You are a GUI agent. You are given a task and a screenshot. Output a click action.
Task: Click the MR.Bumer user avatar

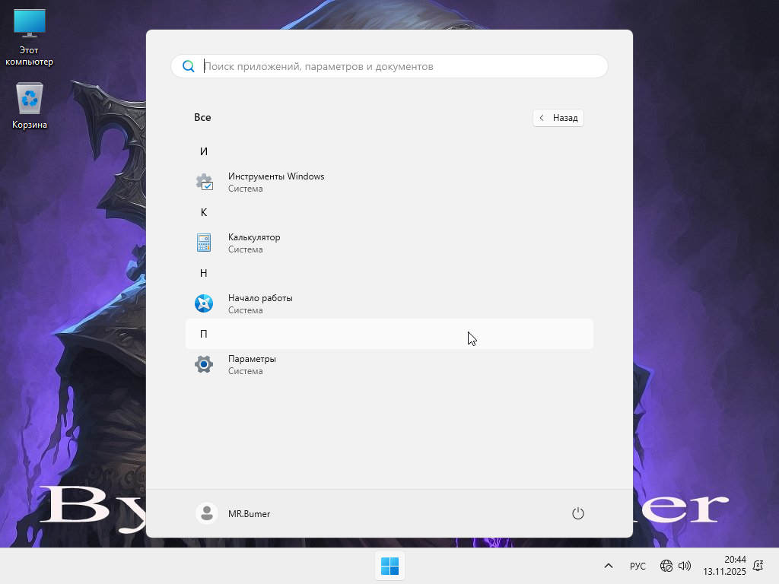click(206, 513)
